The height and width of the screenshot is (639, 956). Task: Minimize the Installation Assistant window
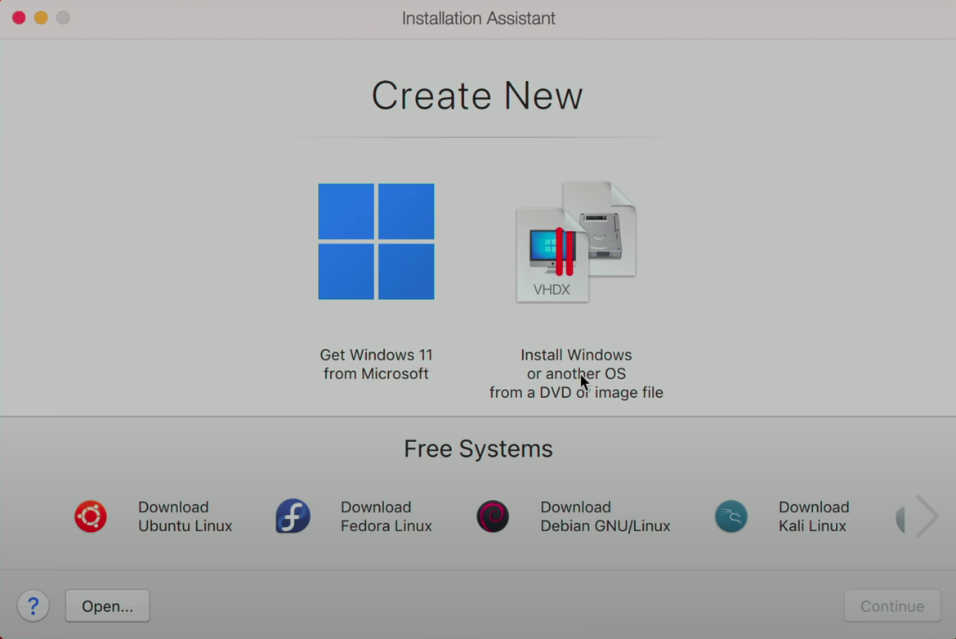click(40, 16)
